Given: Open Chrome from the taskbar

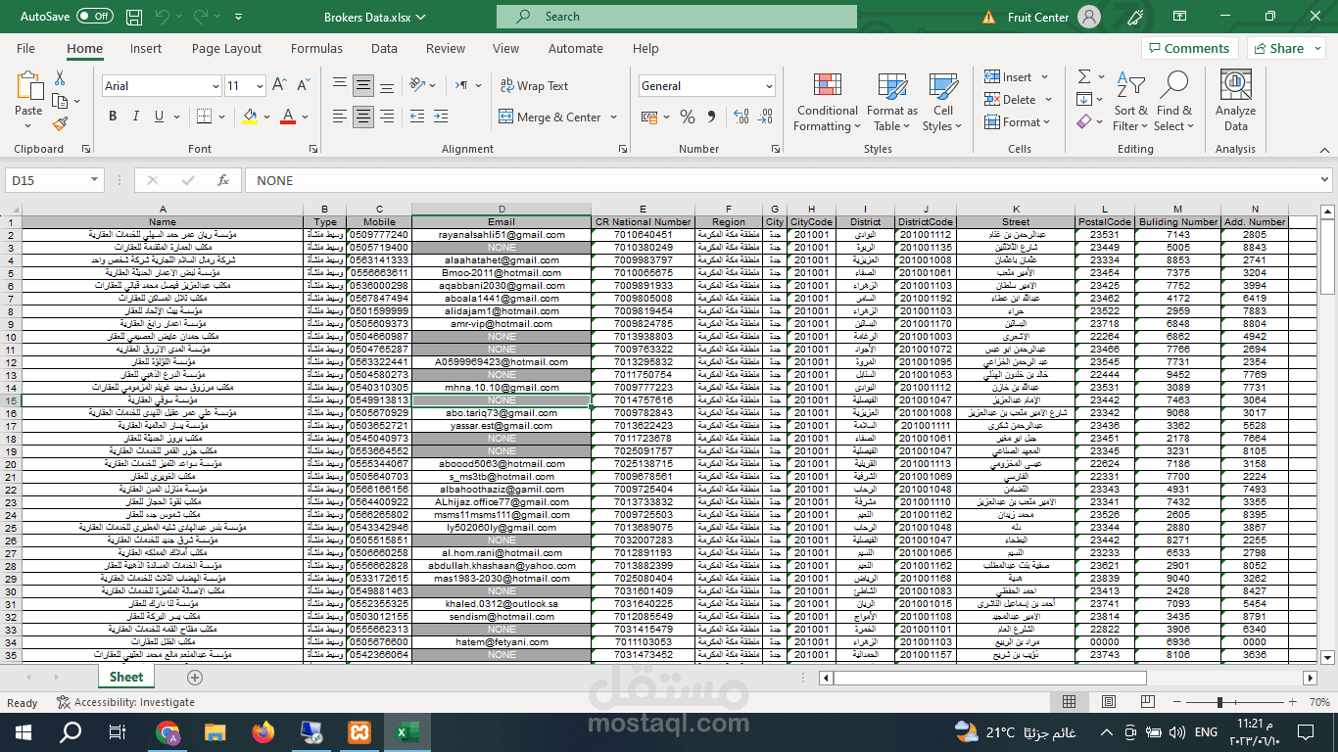Looking at the screenshot, I should point(167,731).
